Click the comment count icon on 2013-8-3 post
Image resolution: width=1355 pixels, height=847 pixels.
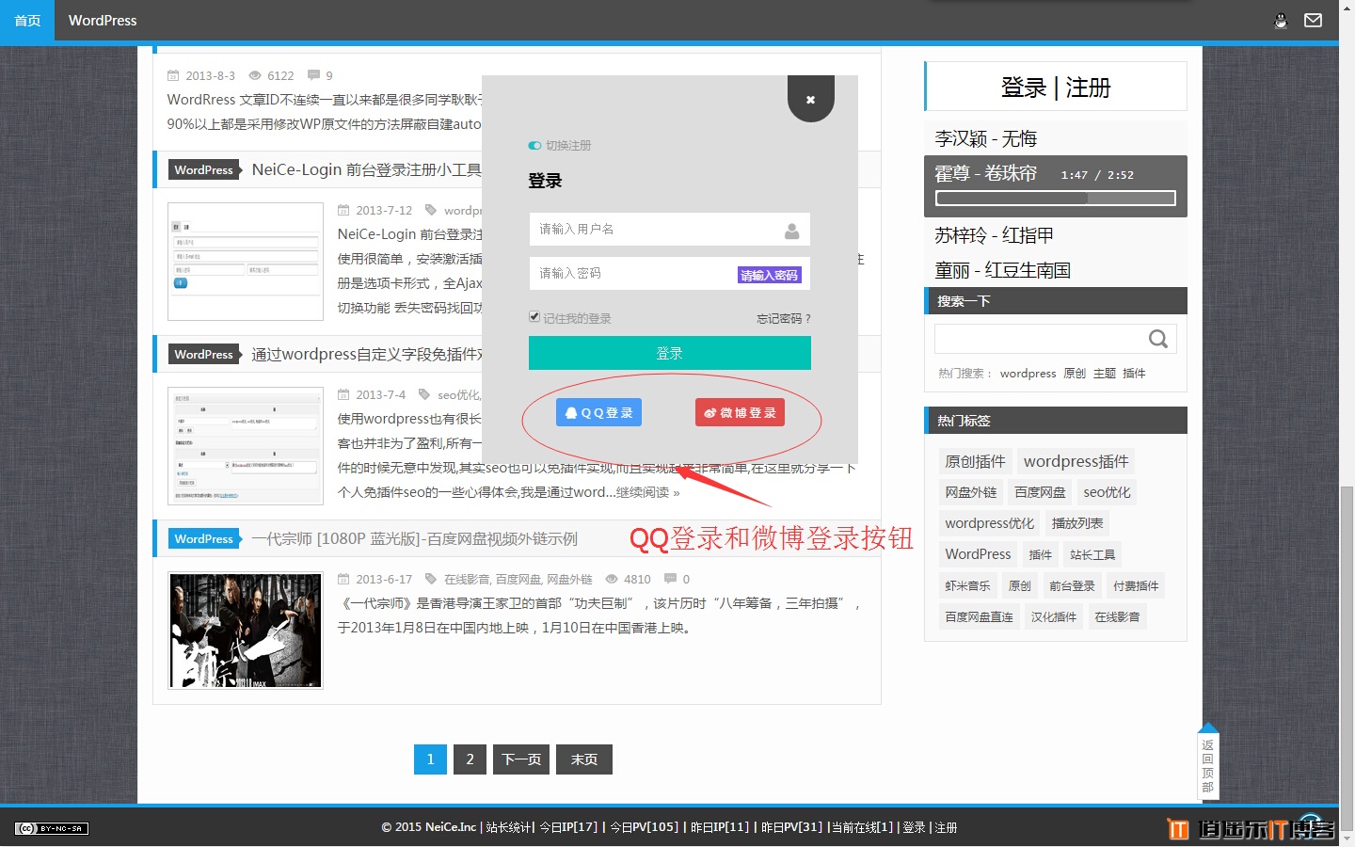click(313, 75)
